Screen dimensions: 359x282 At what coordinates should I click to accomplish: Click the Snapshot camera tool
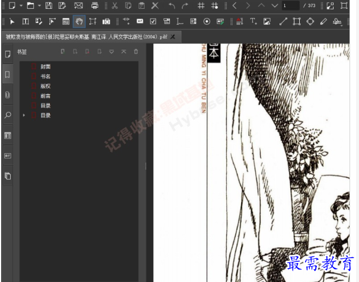click(x=106, y=21)
